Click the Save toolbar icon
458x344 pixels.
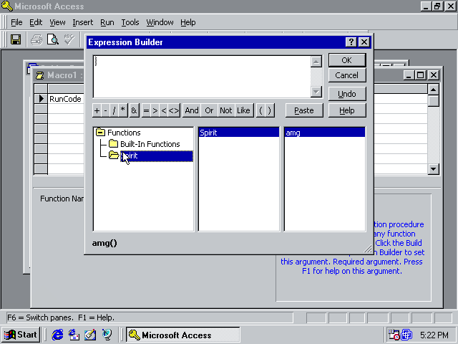point(16,39)
